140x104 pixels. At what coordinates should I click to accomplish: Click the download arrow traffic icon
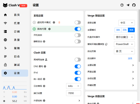click(4, 96)
